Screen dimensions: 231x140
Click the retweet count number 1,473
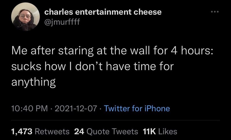click(x=21, y=131)
